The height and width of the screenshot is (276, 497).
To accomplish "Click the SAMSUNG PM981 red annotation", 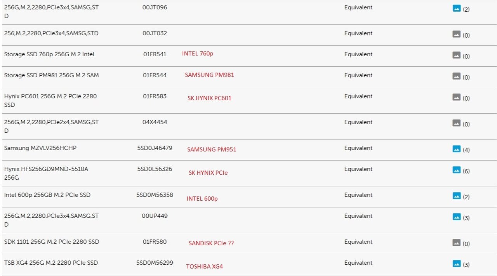I will (x=209, y=75).
